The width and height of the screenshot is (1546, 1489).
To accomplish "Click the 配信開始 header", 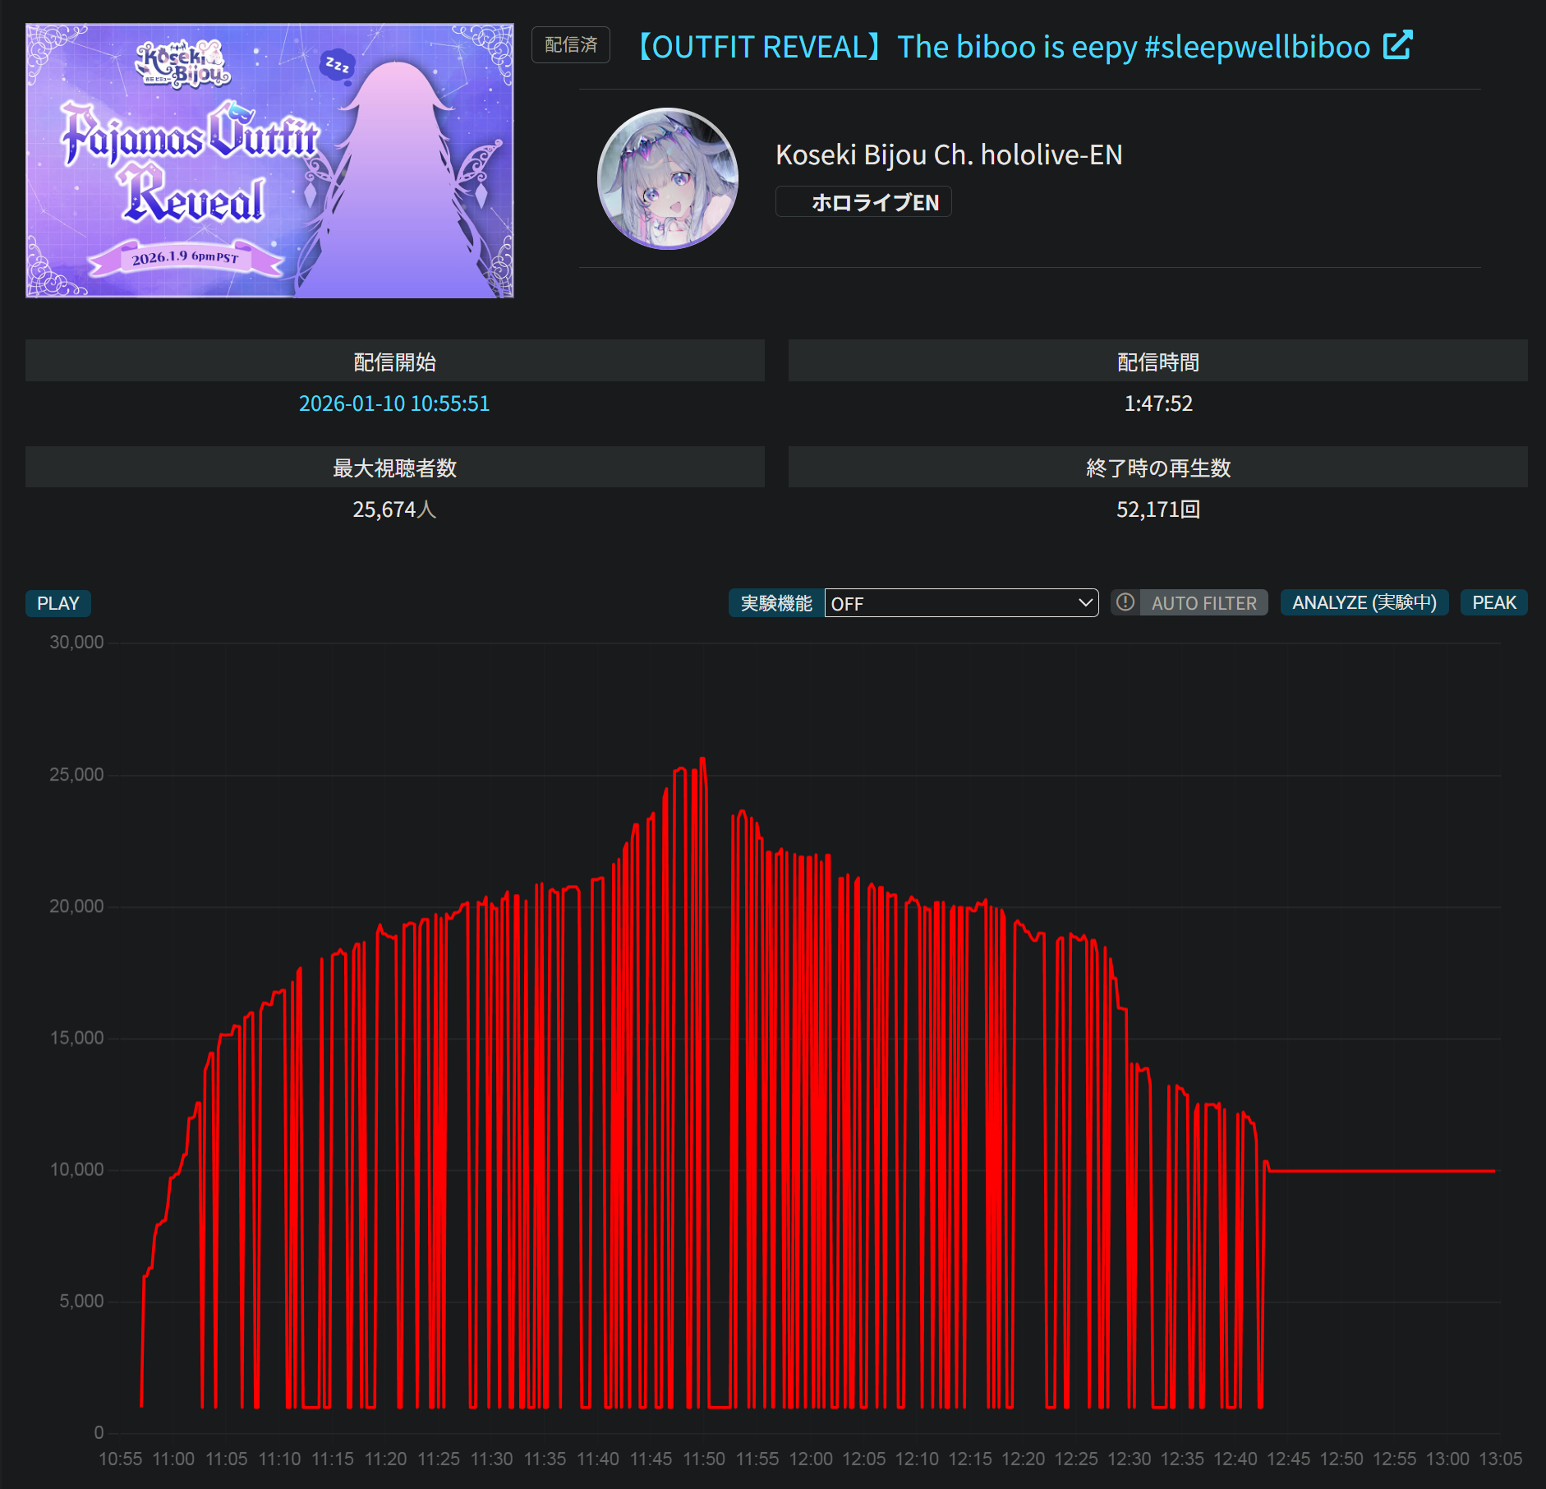I will (395, 362).
